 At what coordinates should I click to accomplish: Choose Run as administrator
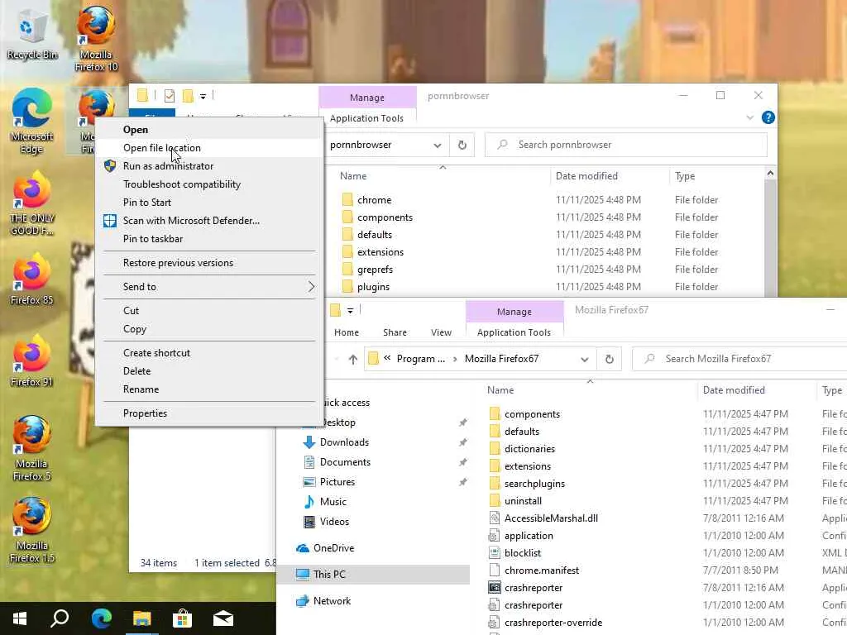click(x=209, y=166)
